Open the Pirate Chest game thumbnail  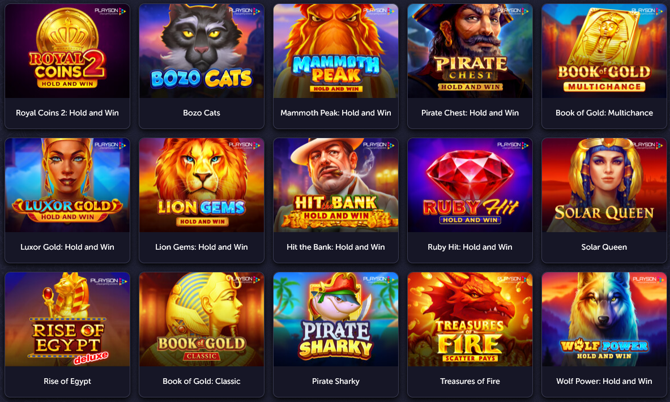(470, 51)
